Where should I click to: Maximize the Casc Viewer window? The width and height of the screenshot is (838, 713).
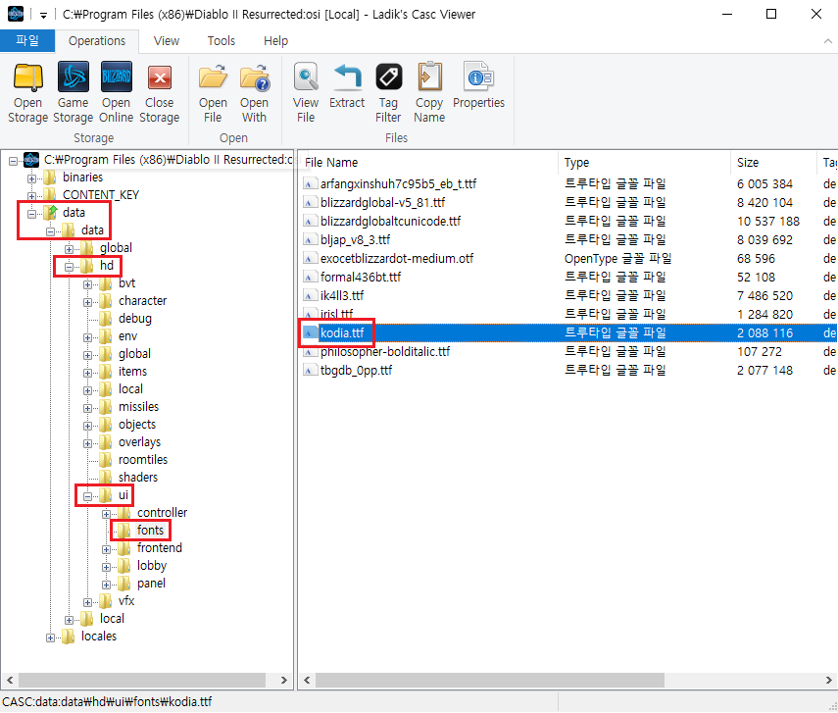coord(771,14)
